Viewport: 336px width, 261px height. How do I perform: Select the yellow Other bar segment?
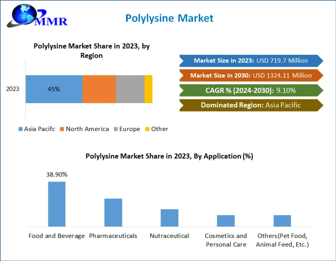click(x=148, y=89)
